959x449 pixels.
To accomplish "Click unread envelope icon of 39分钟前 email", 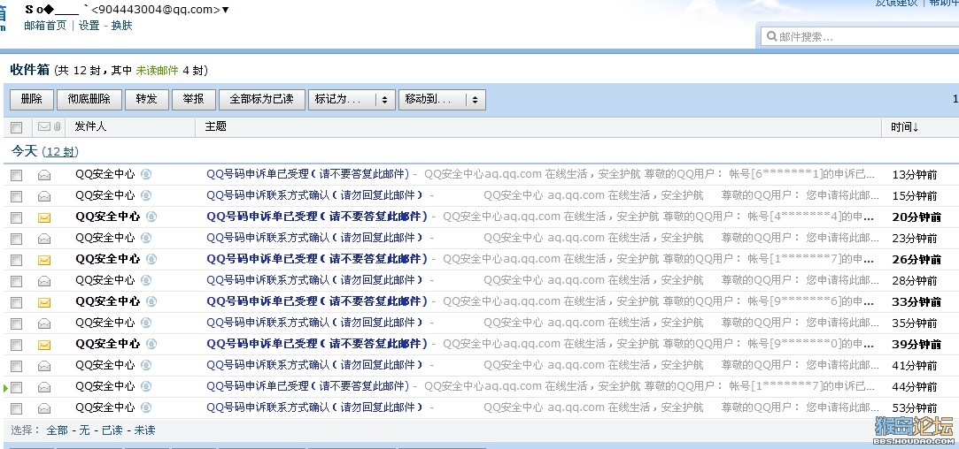I will [x=44, y=346].
